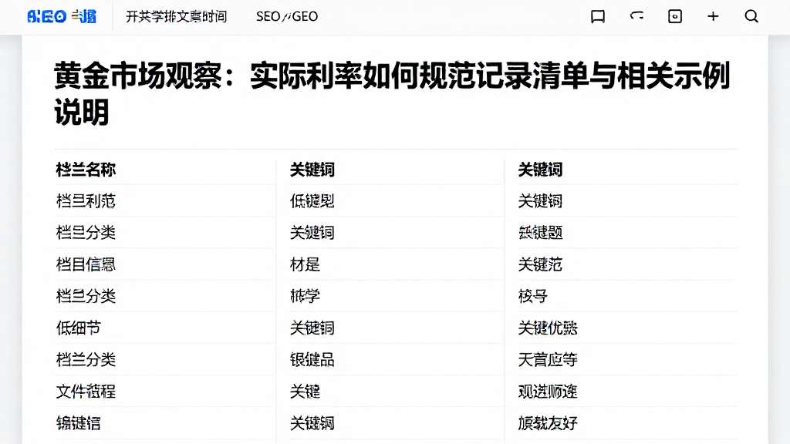Select the cell beginning 天 in the right column
The height and width of the screenshot is (444, 790).
(548, 359)
